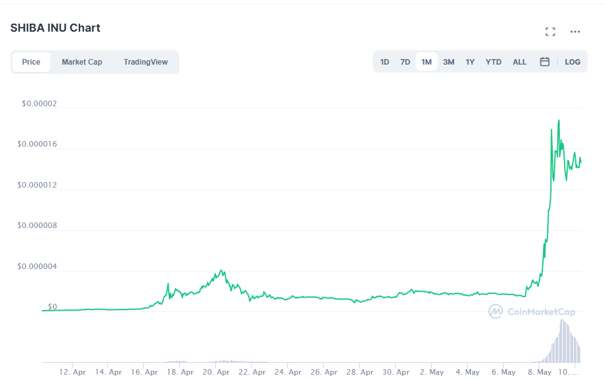Click the SHIBA INU Chart heading
Screen dimensions: 605x379
55,28
